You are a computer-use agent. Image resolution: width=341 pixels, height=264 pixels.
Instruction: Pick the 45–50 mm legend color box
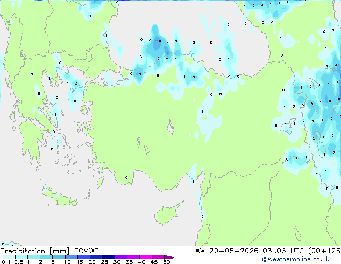click(158, 257)
